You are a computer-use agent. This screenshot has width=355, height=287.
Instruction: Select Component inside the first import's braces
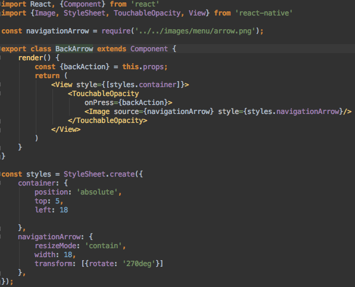click(x=83, y=4)
